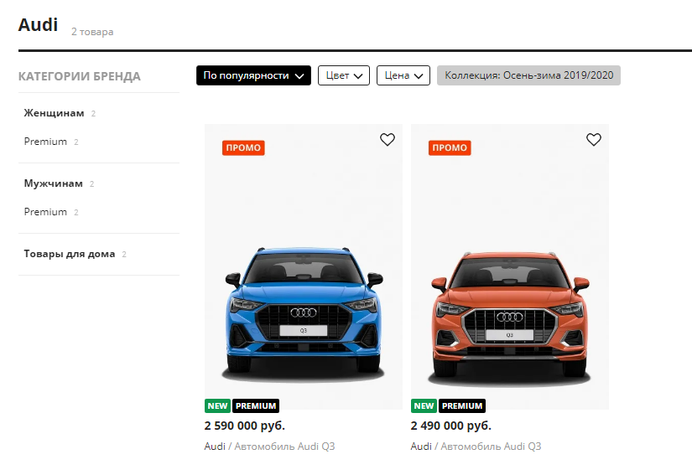Expand the Цвет filter dropdown
The height and width of the screenshot is (475, 692).
click(344, 75)
